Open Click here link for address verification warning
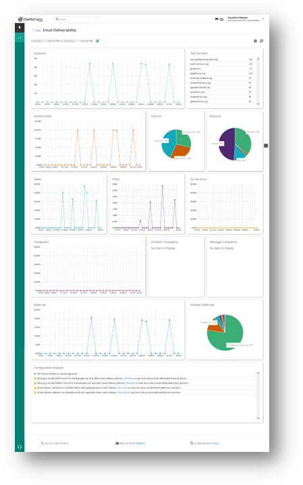 [122, 388]
